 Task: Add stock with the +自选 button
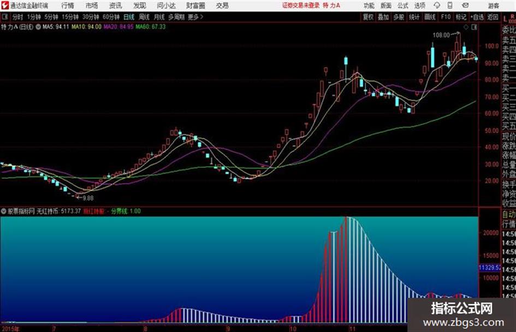pyautogui.click(x=477, y=17)
